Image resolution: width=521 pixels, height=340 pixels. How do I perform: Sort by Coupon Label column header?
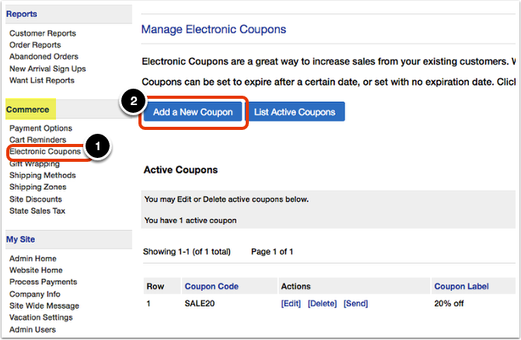pos(461,286)
